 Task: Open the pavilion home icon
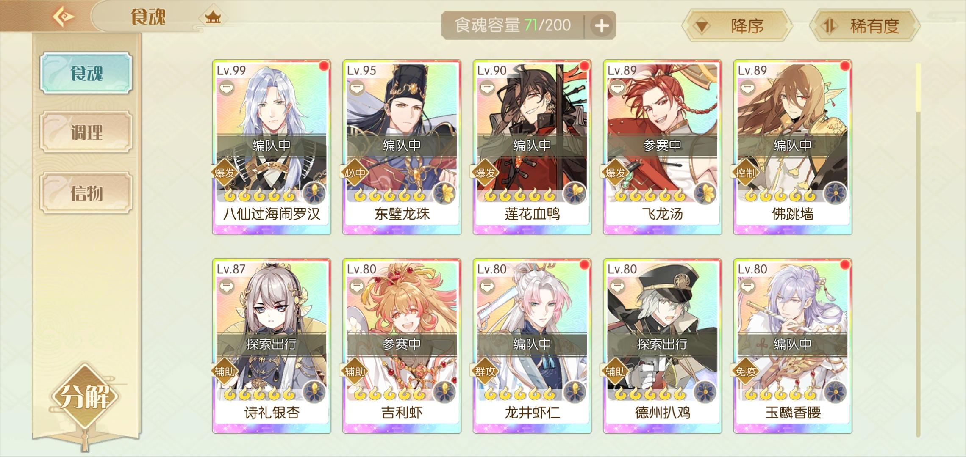tap(213, 17)
